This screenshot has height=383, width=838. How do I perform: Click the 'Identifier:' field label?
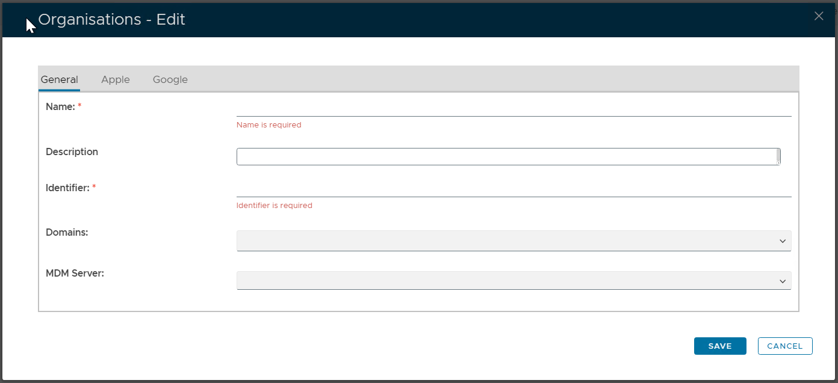click(x=67, y=188)
